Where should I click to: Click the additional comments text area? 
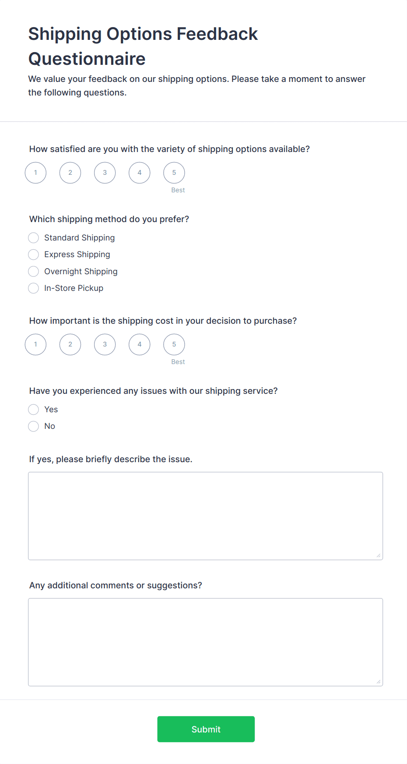click(x=205, y=642)
